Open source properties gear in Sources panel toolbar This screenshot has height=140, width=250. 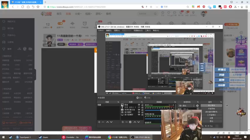(130, 122)
